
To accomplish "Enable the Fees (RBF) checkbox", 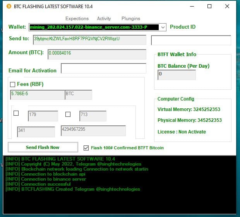I will [12, 84].
